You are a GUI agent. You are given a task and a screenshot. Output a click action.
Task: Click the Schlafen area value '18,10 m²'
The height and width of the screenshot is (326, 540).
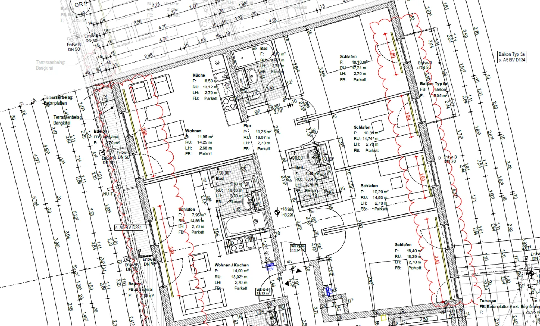[x=360, y=62]
